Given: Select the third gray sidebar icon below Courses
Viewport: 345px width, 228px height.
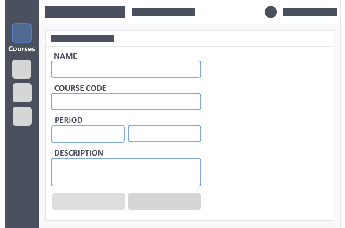Looking at the screenshot, I should click(x=22, y=116).
